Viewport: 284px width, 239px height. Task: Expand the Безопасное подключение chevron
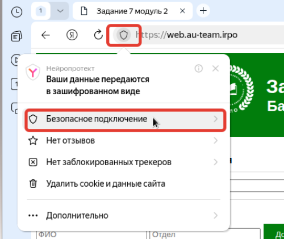(215, 119)
